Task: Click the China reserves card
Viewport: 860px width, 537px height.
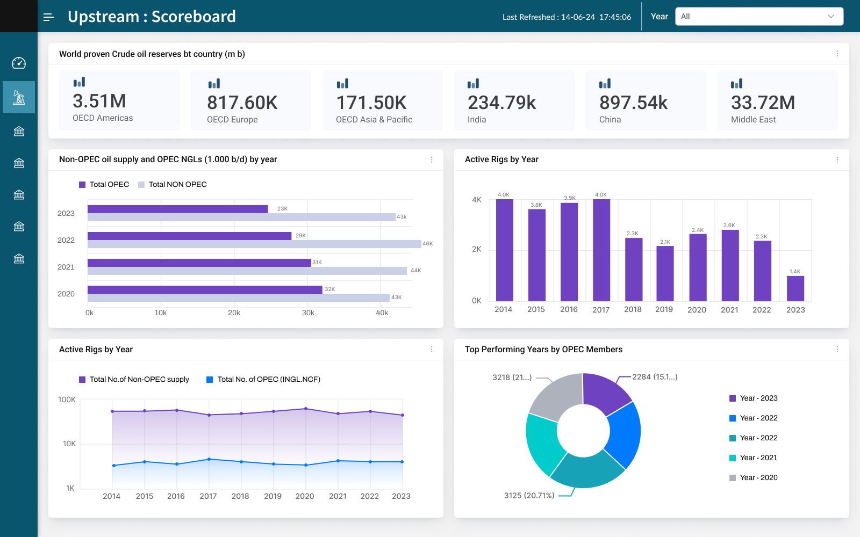Action: tap(646, 100)
